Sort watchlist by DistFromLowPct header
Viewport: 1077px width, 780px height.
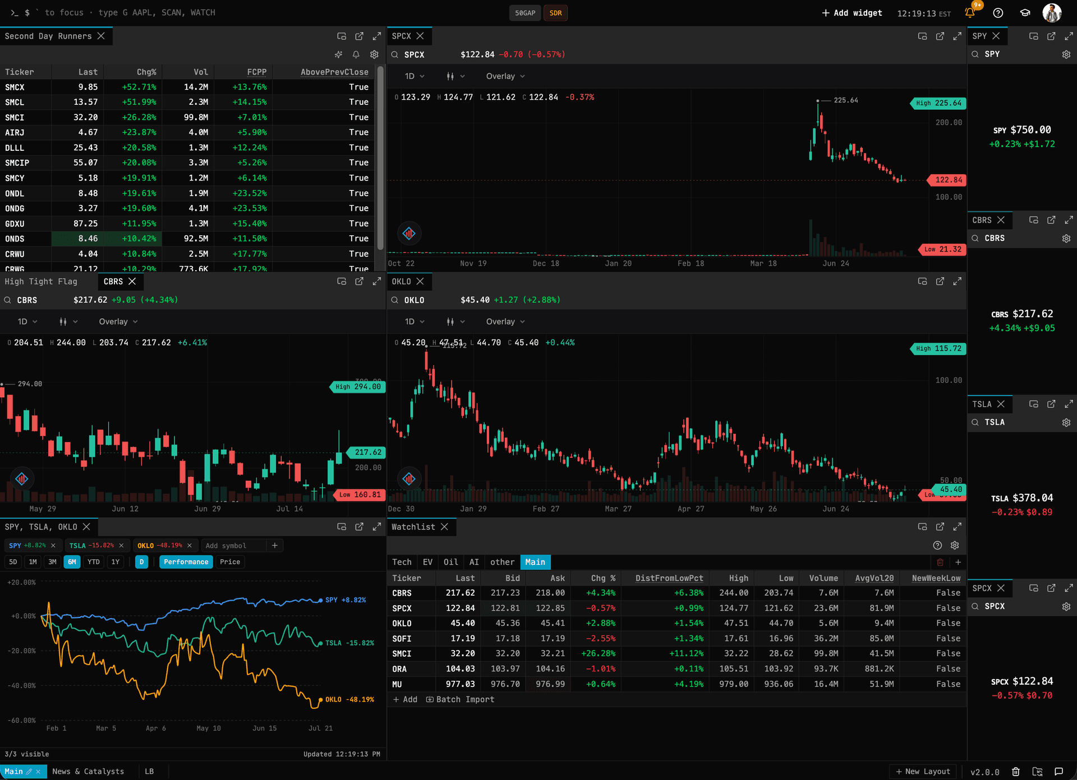click(x=669, y=578)
